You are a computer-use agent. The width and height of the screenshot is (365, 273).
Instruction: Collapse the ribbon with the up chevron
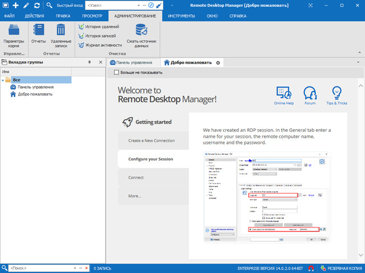(360, 53)
